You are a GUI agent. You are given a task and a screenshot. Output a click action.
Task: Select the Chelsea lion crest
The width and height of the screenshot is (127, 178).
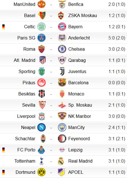(62, 49)
